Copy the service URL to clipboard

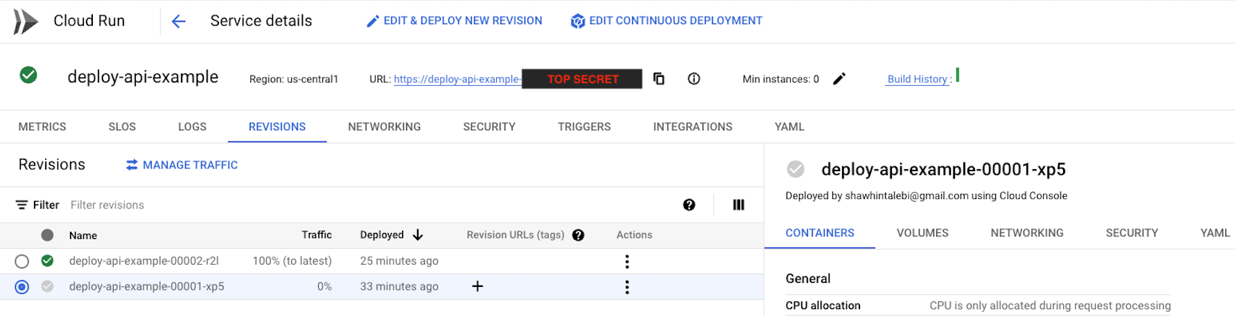659,79
